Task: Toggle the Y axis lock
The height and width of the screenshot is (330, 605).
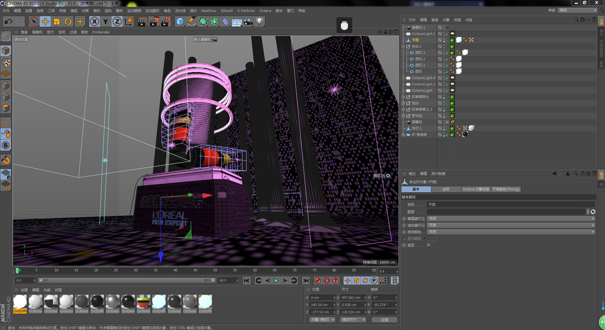Action: 106,21
